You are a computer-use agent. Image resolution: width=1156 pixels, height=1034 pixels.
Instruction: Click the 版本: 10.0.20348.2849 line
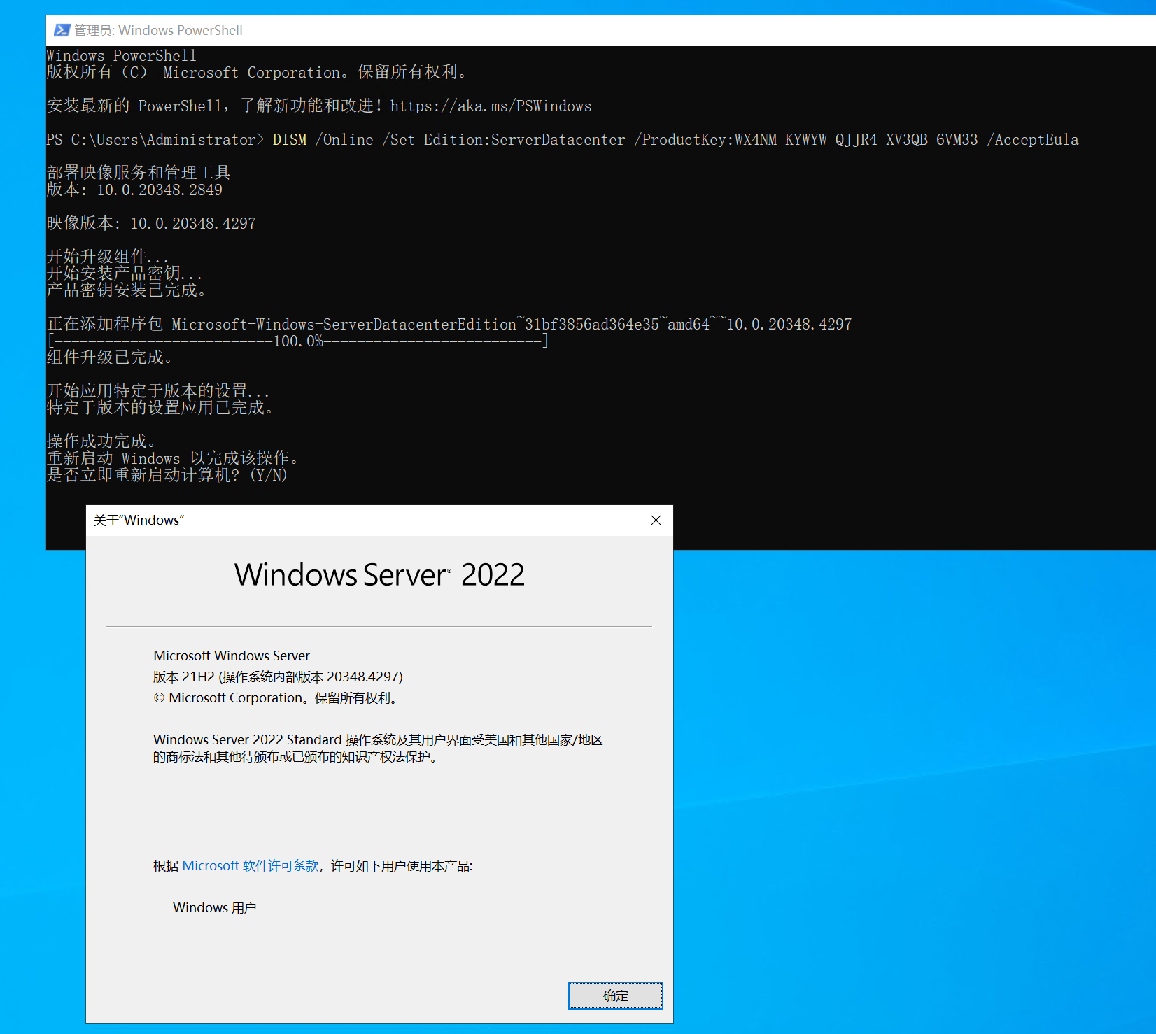pyautogui.click(x=134, y=190)
